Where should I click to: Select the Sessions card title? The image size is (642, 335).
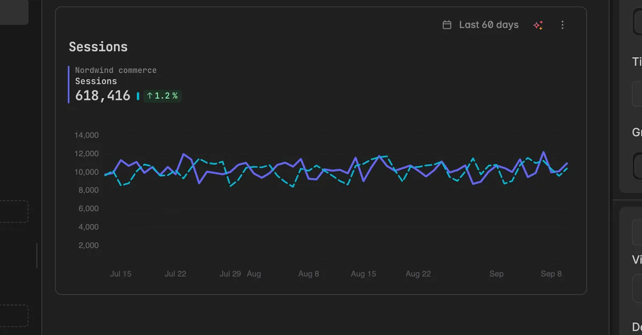[98, 47]
